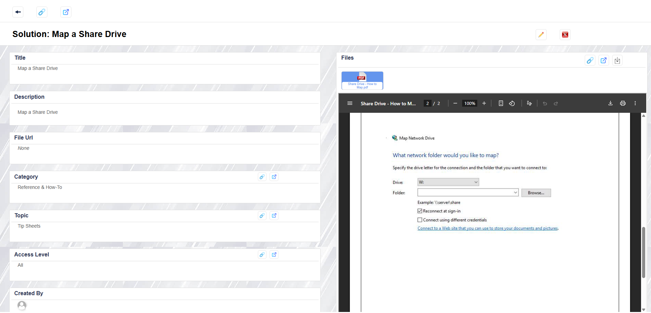This screenshot has height=313, width=651.
Task: Click Title value Map a Share Drive
Action: 38,68
